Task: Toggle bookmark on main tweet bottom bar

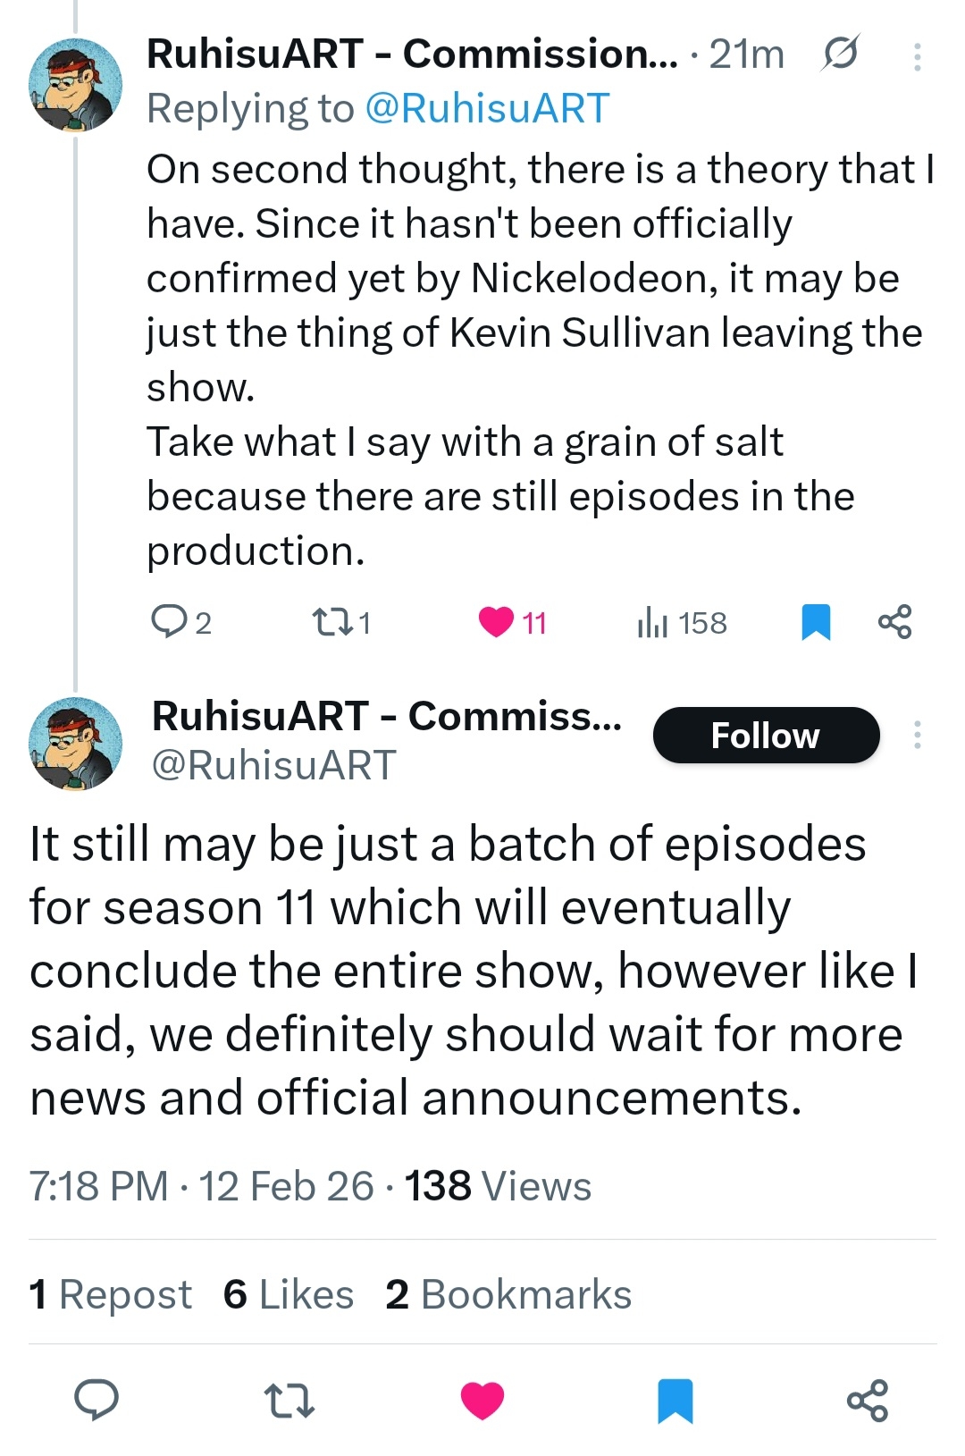Action: coord(675,1401)
